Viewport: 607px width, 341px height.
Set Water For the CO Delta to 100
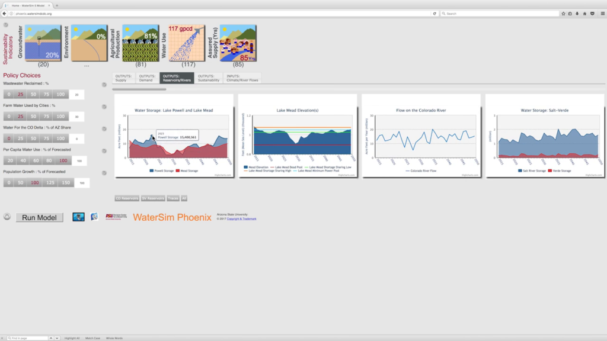[60, 139]
